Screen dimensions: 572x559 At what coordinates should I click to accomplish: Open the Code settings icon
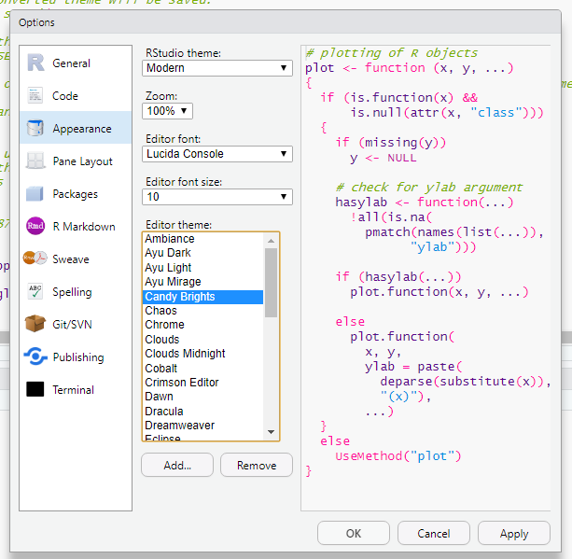coord(35,96)
